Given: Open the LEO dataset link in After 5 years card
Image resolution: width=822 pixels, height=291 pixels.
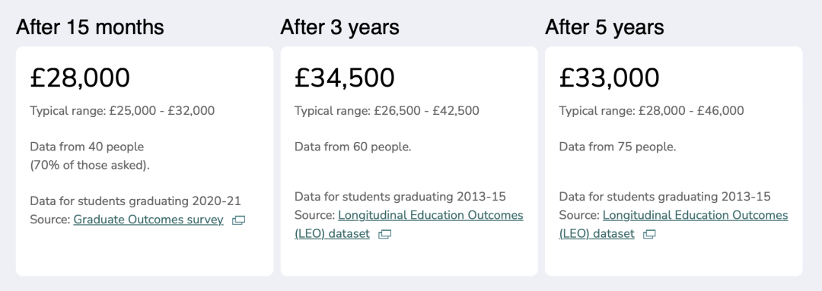Looking at the screenshot, I should 674,225.
